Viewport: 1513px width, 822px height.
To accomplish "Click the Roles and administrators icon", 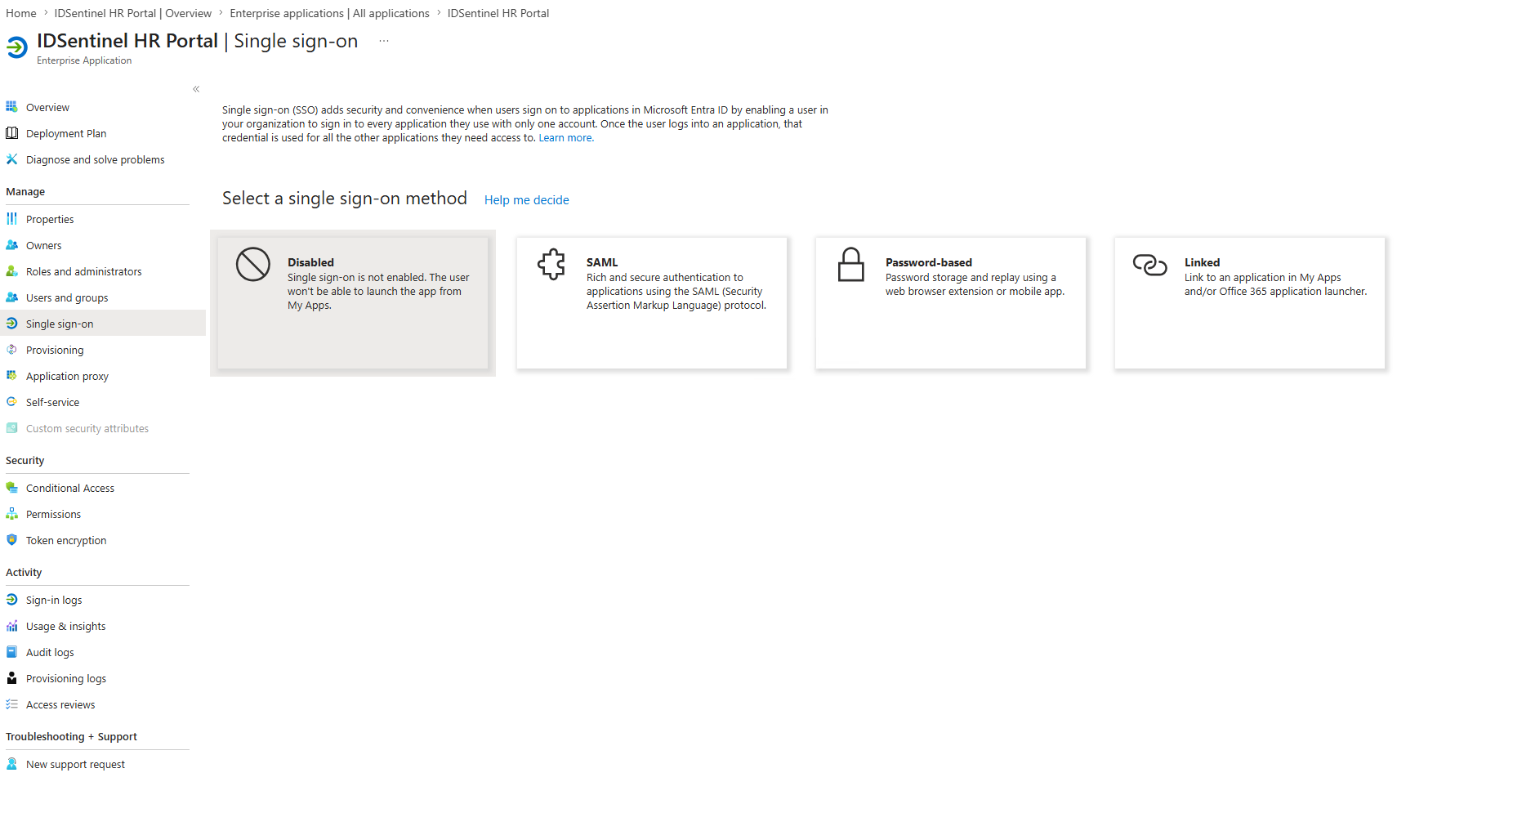I will click(x=11, y=271).
